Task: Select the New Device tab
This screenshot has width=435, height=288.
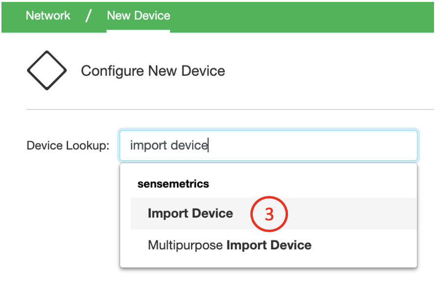Action: [x=138, y=15]
